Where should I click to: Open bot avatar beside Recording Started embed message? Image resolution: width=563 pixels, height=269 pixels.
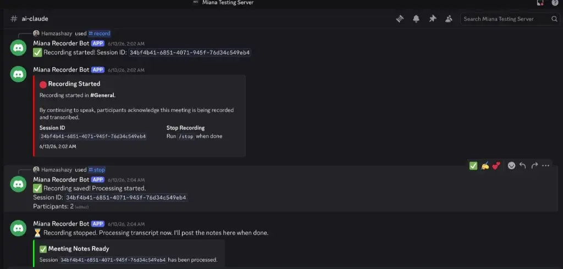point(18,74)
